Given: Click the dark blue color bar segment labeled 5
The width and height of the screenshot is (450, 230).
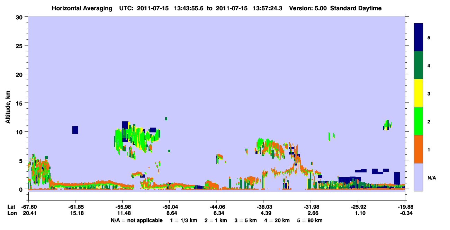Looking at the screenshot, I should point(418,37).
